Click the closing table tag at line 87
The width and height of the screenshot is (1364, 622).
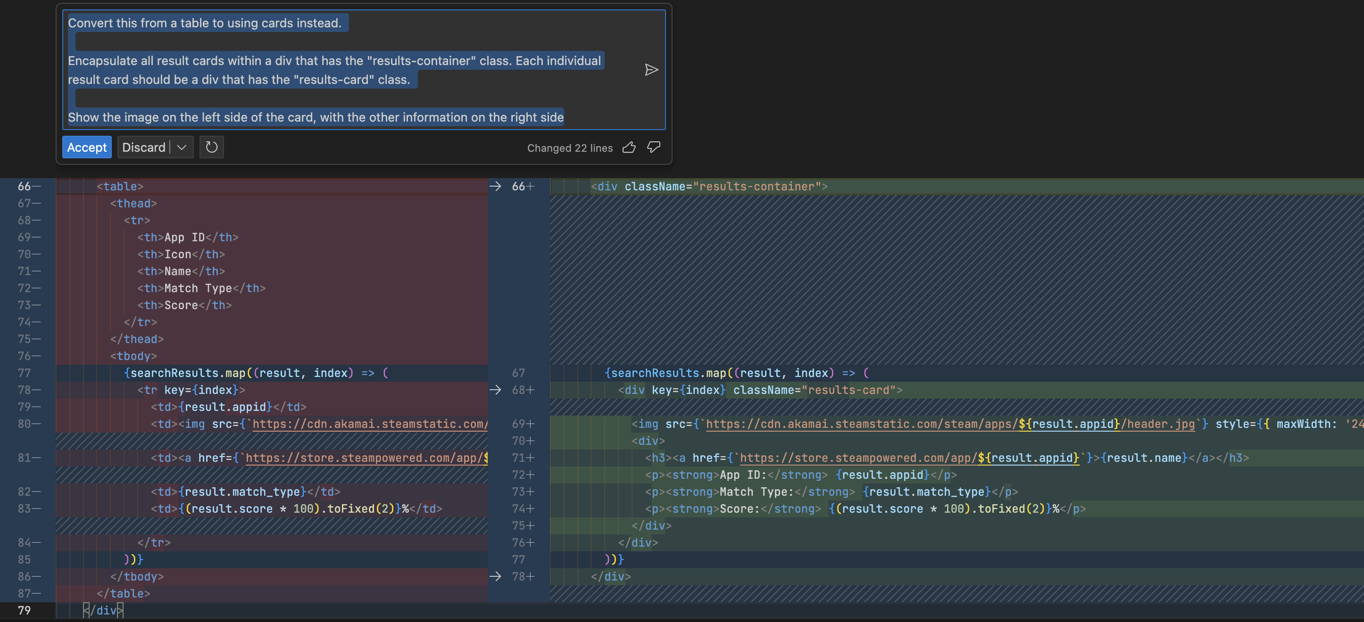(x=124, y=593)
